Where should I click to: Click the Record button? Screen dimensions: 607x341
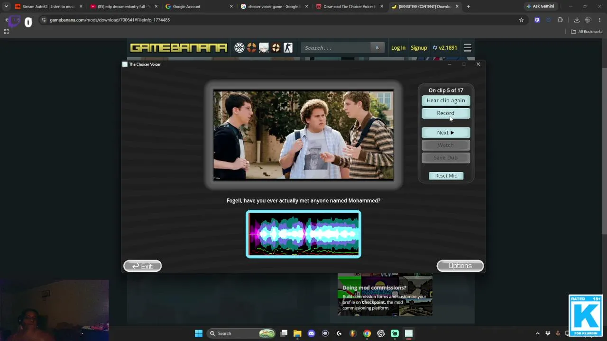446,113
